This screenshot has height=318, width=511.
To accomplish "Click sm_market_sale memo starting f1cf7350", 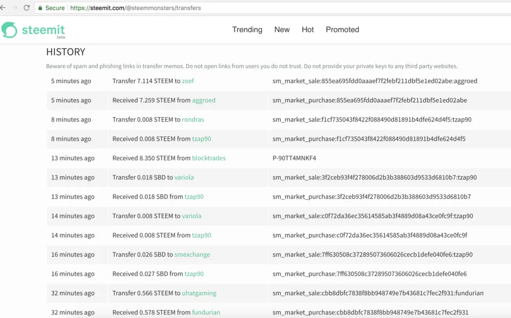I will pyautogui.click(x=372, y=120).
